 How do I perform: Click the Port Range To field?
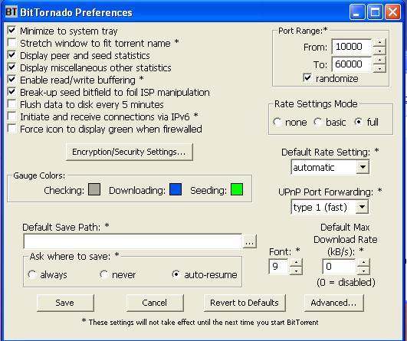[352, 64]
